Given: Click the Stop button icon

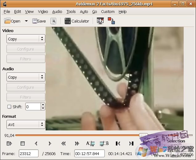Looking at the screenshot, I should tap(22, 143).
